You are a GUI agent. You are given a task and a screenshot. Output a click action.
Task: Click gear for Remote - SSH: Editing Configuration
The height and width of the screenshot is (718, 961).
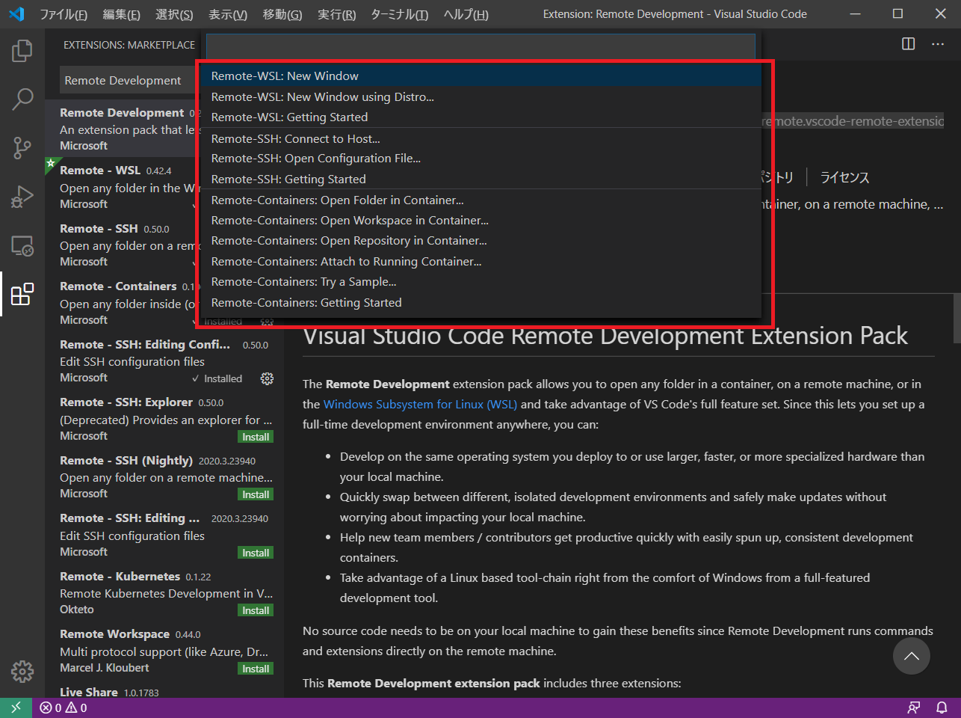pyautogui.click(x=267, y=378)
